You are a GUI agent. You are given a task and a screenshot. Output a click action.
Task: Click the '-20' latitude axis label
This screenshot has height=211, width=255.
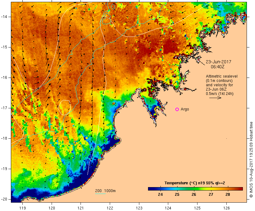(x=4, y=199)
